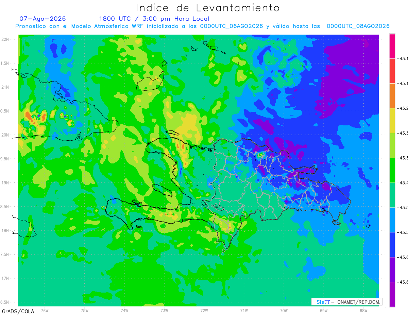Click the 21N latitude axis label

6,87
